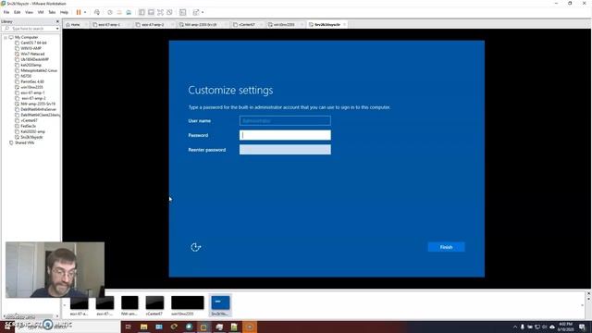Open the Edit menu
592x333 pixels.
(17, 12)
